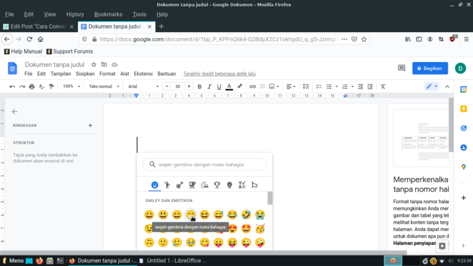Apply bulleted list
Image resolution: width=473 pixels, height=266 pixels.
point(329,87)
